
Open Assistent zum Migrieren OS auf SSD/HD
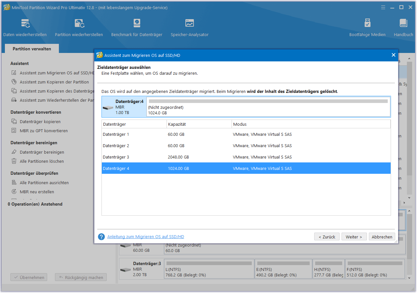coord(57,73)
